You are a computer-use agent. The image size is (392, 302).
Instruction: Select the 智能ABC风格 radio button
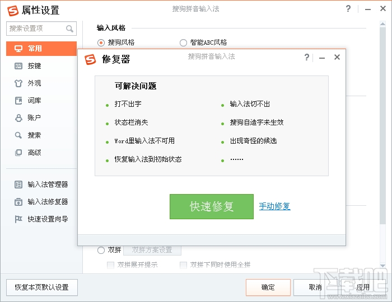(183, 43)
